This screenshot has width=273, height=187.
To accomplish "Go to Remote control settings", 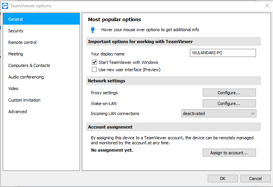I will [41, 42].
